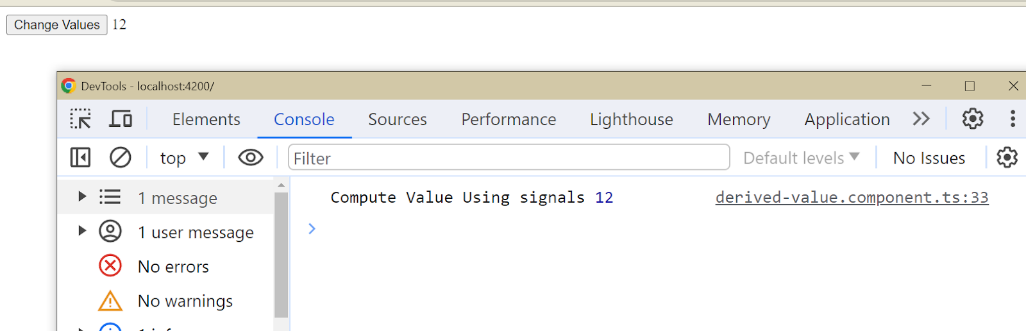Clear the console with the ban icon
This screenshot has width=1026, height=331.
click(120, 157)
